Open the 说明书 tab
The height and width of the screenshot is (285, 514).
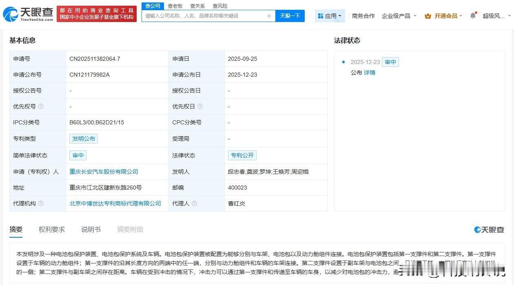pyautogui.click(x=91, y=229)
